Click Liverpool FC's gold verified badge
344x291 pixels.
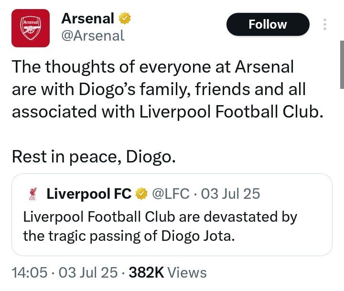click(x=141, y=194)
